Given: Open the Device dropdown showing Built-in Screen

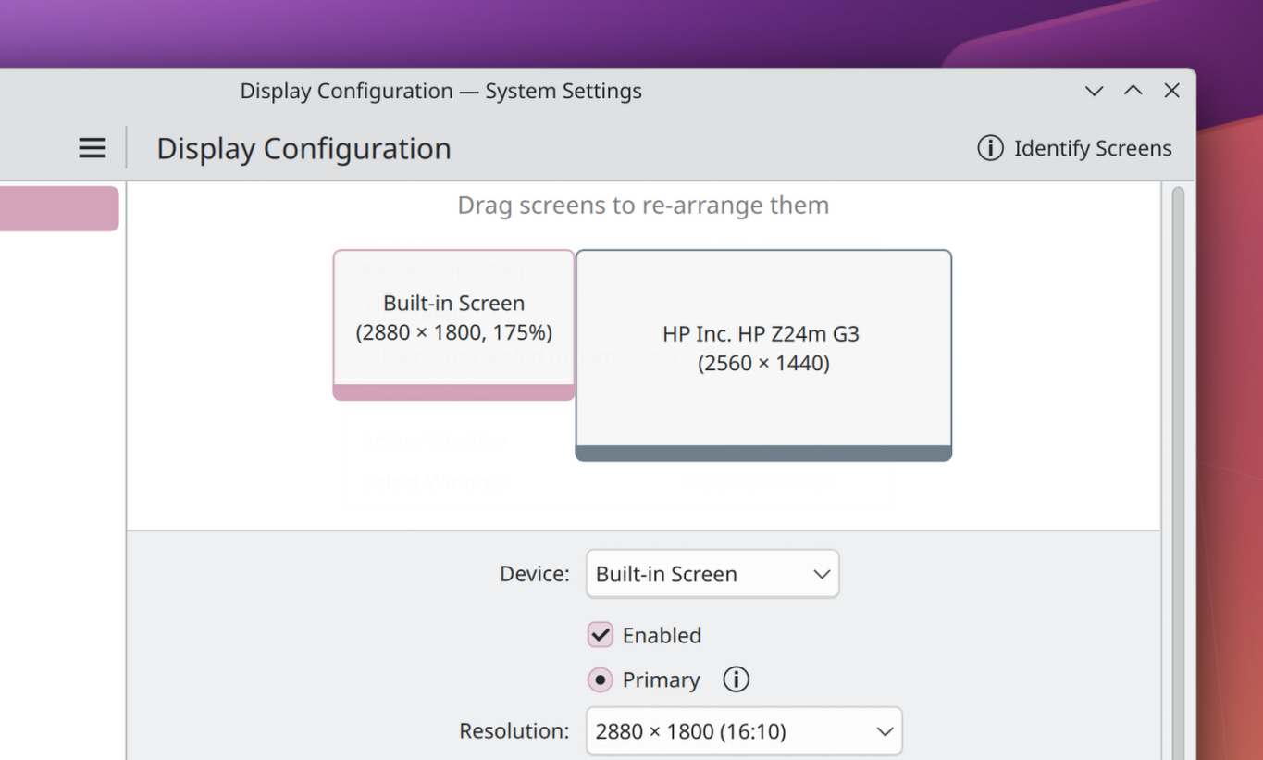Looking at the screenshot, I should coord(712,574).
